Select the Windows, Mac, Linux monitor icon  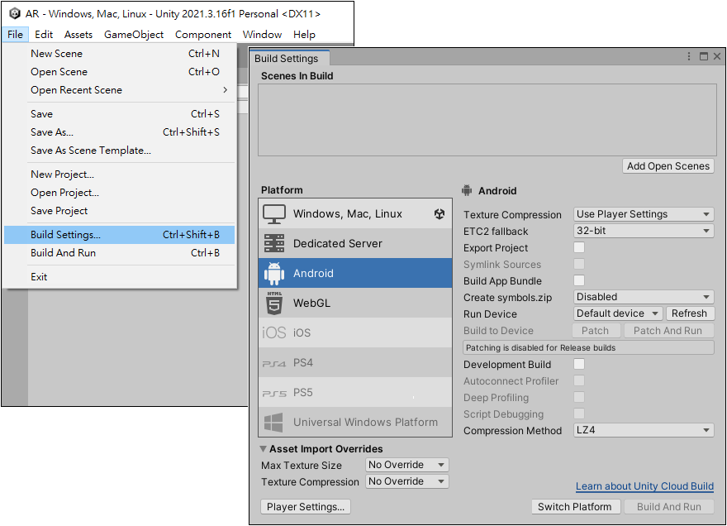[x=273, y=213]
